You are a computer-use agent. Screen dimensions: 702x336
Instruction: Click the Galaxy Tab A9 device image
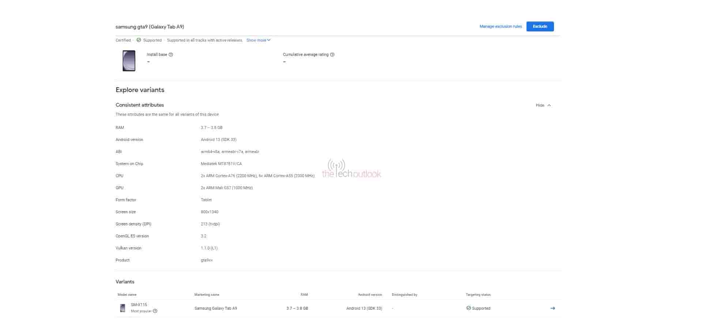129,61
